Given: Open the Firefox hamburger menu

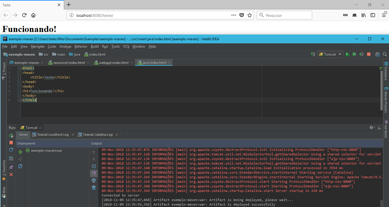Looking at the screenshot, I should (384, 15).
